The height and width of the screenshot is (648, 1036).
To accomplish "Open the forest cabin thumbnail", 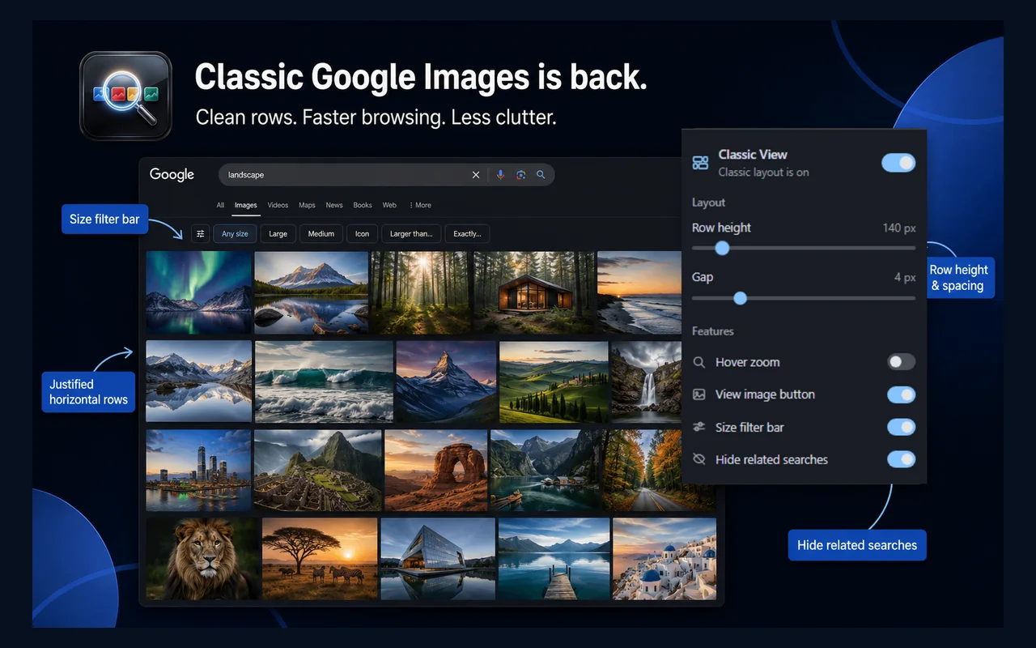I will [x=533, y=292].
